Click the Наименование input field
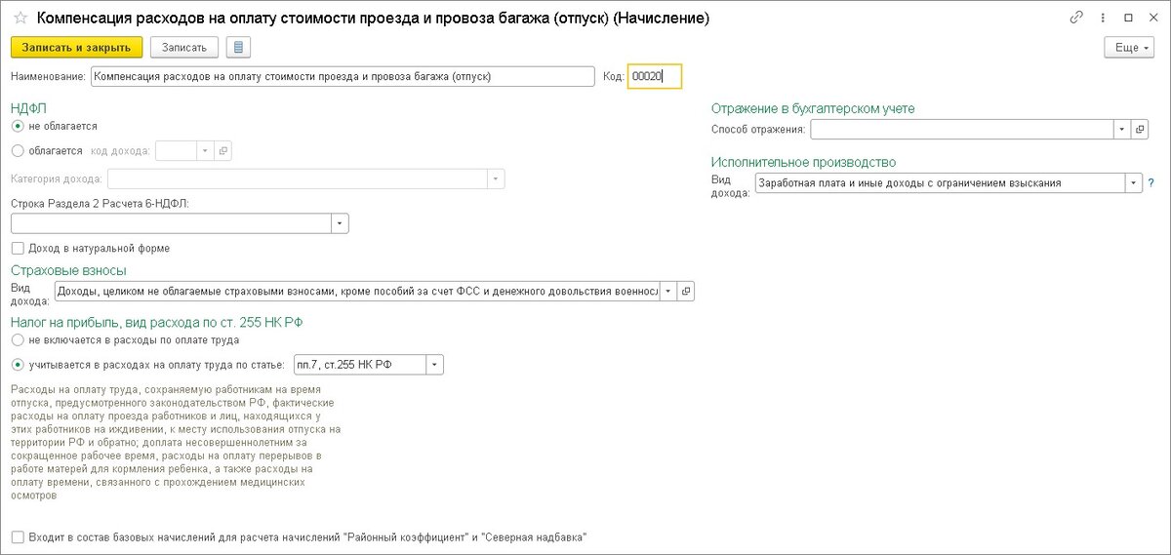This screenshot has height=555, width=1171. 342,77
